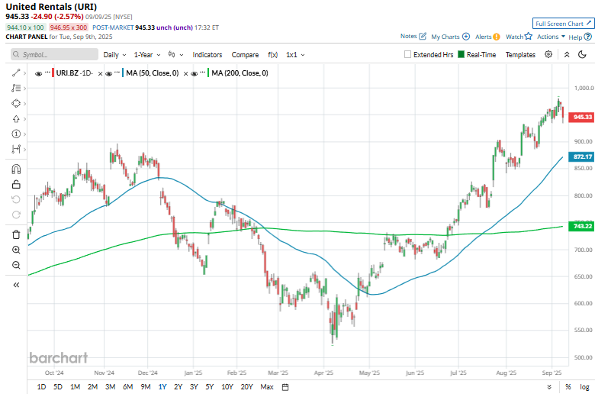The height and width of the screenshot is (397, 595).
Task: Select the 20Y time range
Action: 246,387
